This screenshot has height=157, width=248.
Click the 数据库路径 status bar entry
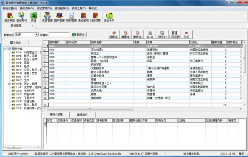pos(78,154)
